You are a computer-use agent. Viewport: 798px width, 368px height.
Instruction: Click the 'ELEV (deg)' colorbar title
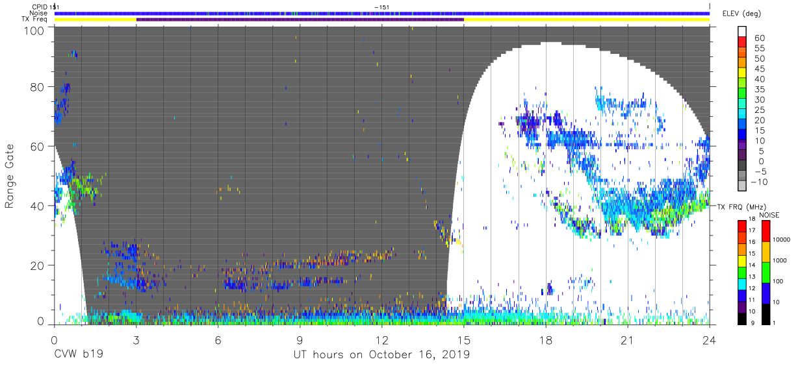(x=743, y=14)
